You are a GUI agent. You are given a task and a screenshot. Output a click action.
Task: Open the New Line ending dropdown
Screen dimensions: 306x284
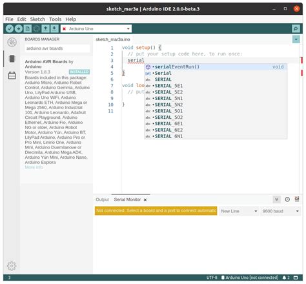click(239, 211)
